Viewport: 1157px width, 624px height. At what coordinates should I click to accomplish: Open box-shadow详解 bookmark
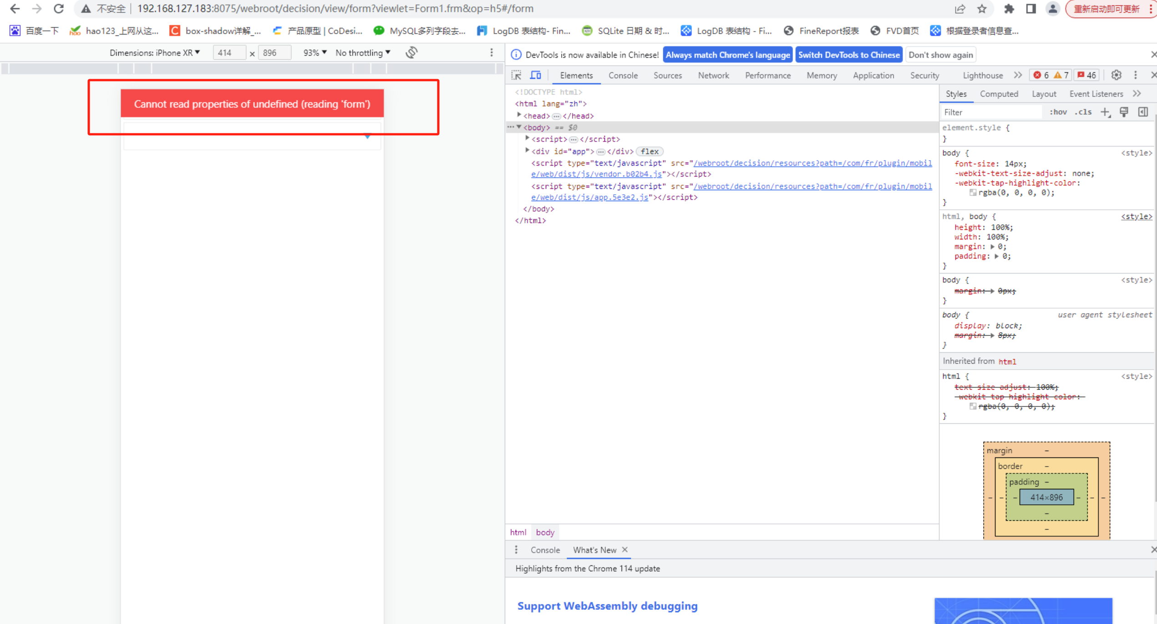(215, 30)
